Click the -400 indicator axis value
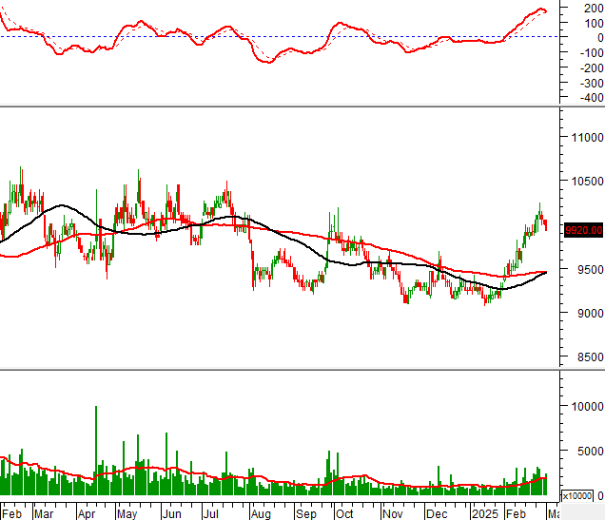 (592, 98)
